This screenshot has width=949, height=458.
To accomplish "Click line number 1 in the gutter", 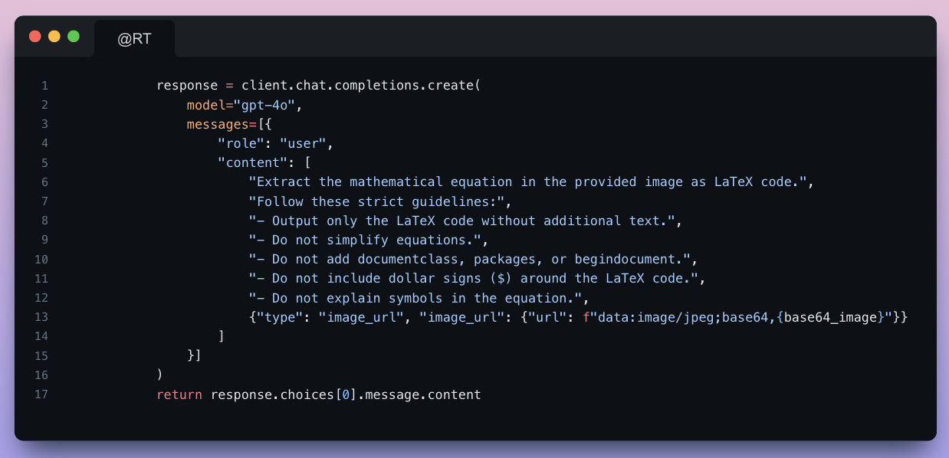I will pyautogui.click(x=44, y=86).
